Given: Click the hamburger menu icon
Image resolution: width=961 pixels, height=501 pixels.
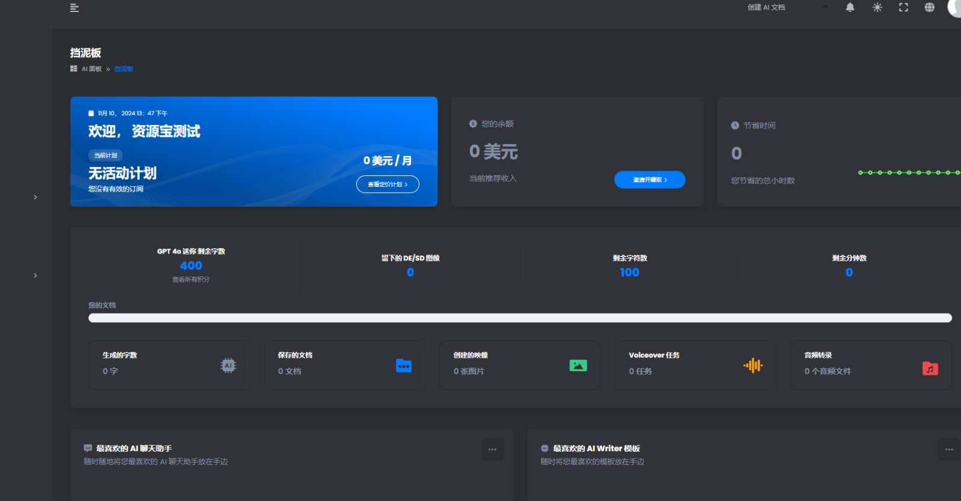Looking at the screenshot, I should pyautogui.click(x=75, y=8).
